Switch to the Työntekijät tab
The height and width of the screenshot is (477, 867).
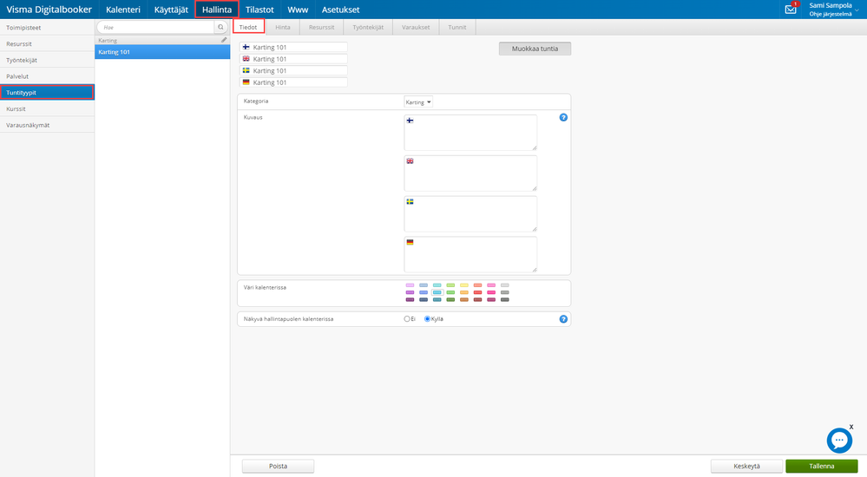click(x=368, y=27)
